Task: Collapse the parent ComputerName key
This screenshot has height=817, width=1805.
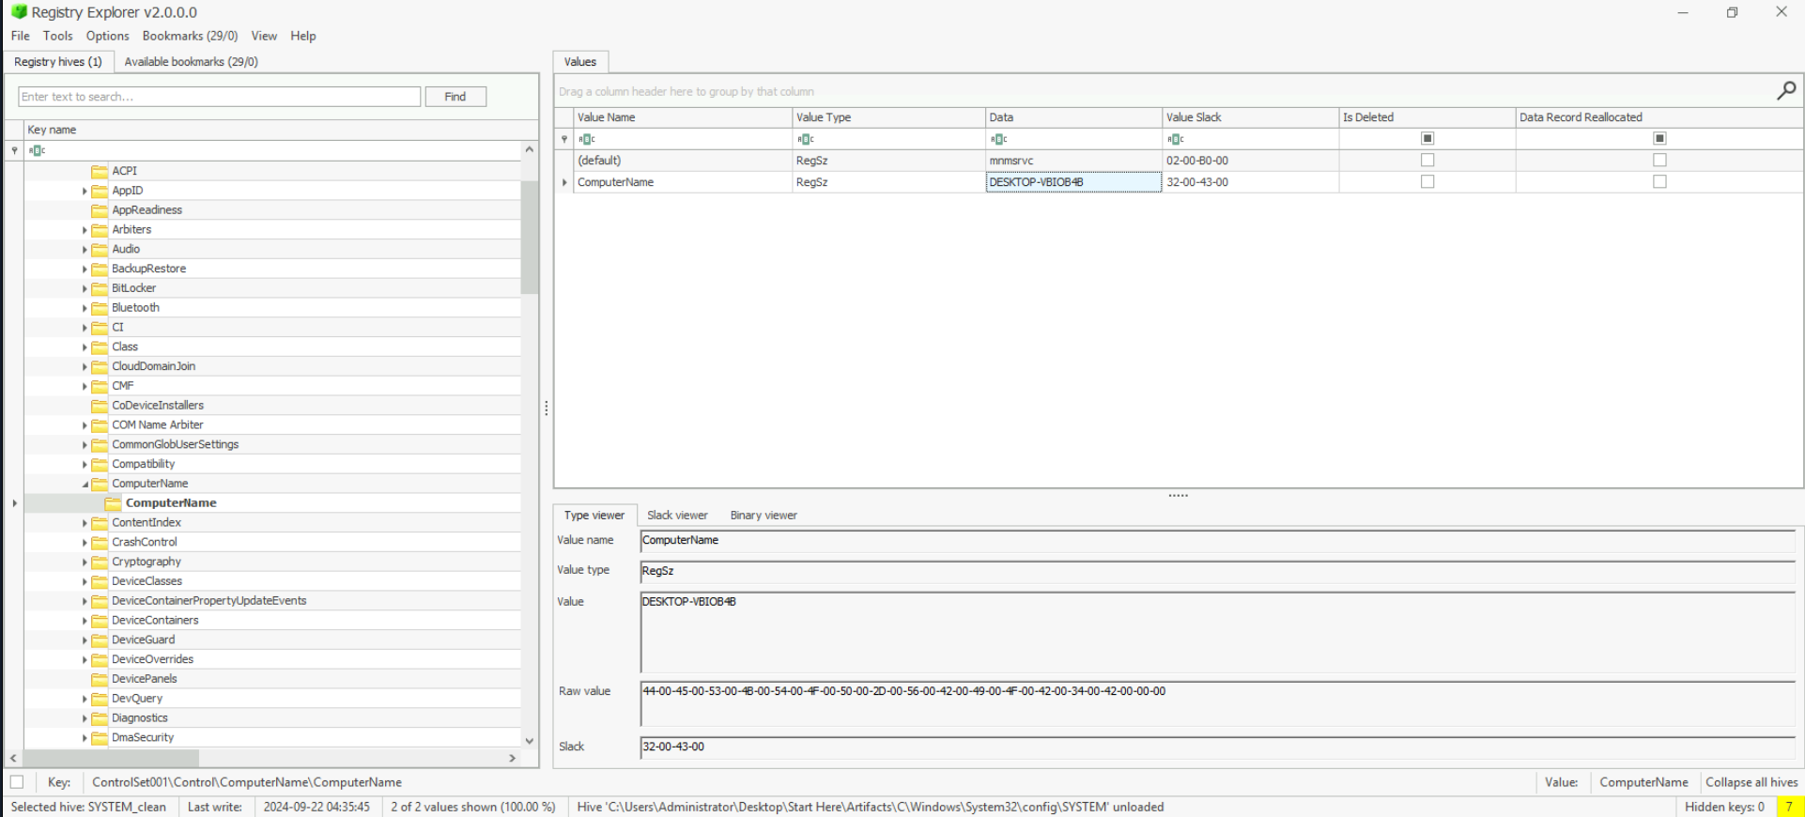Action: coord(85,484)
